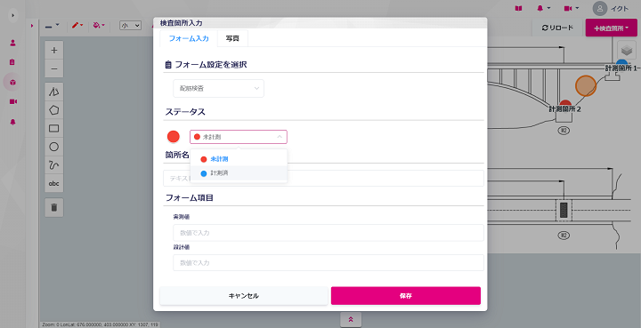Open the clipboard icon in sidebar
The width and height of the screenshot is (641, 328).
pos(12,62)
